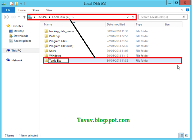Open the View ribbon tab

click(x=49, y=10)
